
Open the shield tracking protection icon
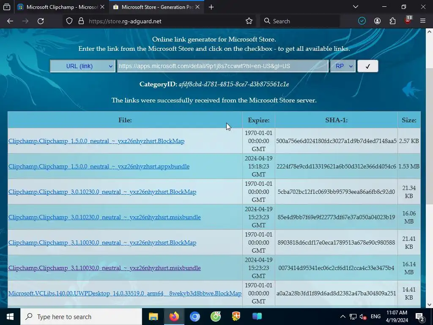[x=69, y=21]
